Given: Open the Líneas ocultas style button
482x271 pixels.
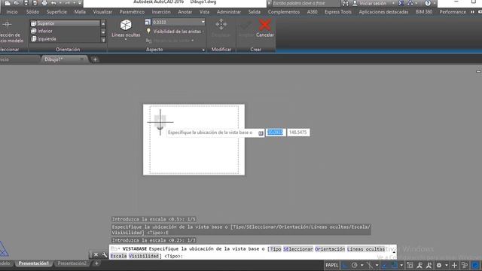Looking at the screenshot, I should [x=126, y=29].
